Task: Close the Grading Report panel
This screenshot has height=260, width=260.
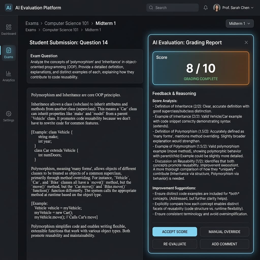Action: 246,42
